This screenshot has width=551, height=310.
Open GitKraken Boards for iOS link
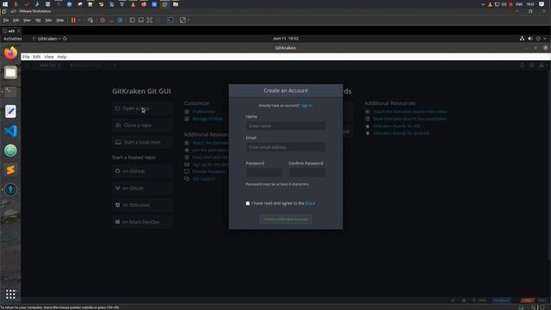(396, 126)
